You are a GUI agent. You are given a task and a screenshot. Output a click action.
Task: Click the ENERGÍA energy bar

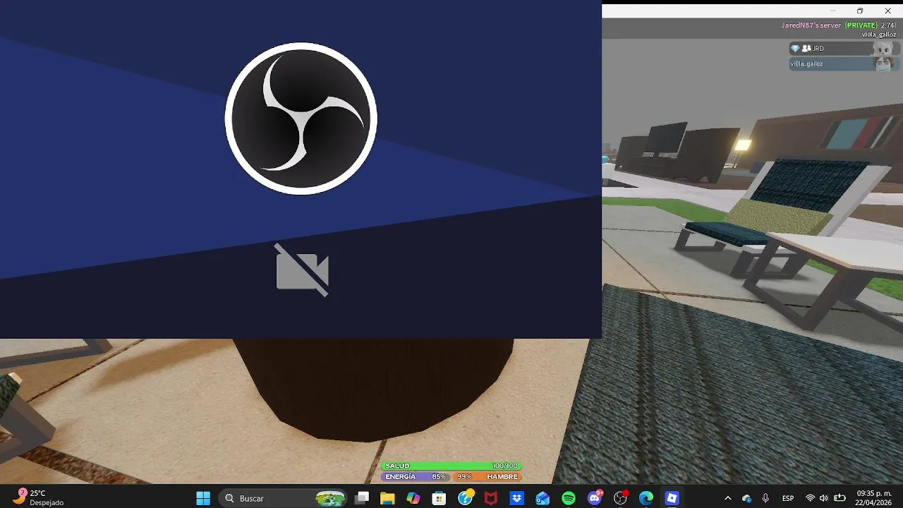coord(416,477)
